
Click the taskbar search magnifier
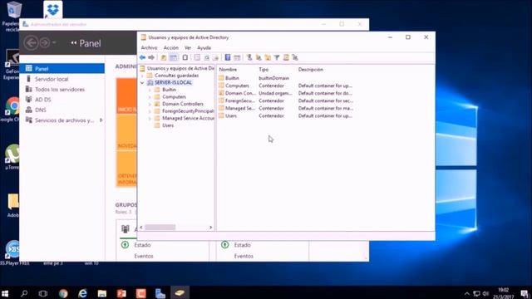tap(24, 293)
